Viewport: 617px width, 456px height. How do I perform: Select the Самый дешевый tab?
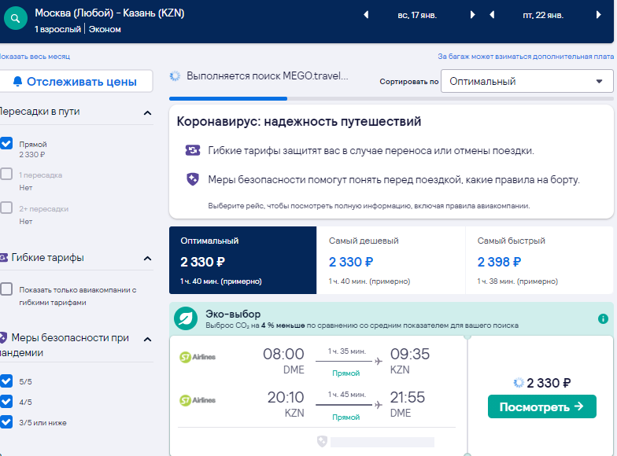(390, 260)
